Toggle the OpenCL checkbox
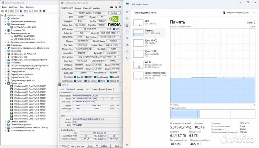 75,77
